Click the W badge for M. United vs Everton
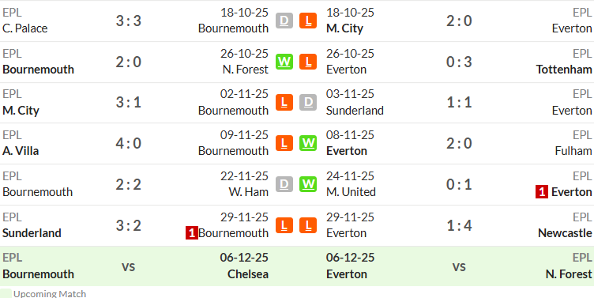594x298 pixels. tap(308, 184)
